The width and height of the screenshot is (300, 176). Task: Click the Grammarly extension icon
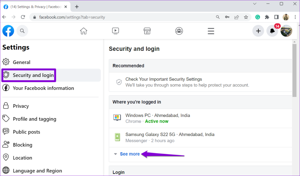257,17
